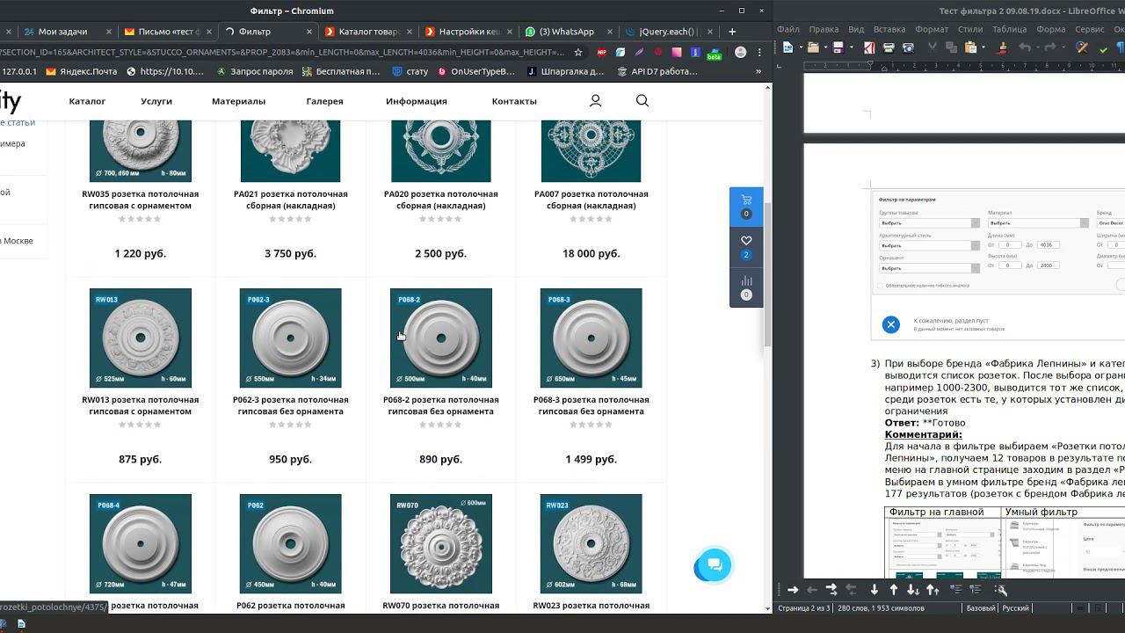Open the Каталог site navigation link

click(87, 101)
